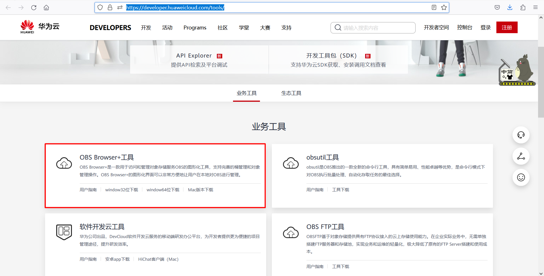Open the smiley feedback floating icon
544x276 pixels.
[x=520, y=177]
